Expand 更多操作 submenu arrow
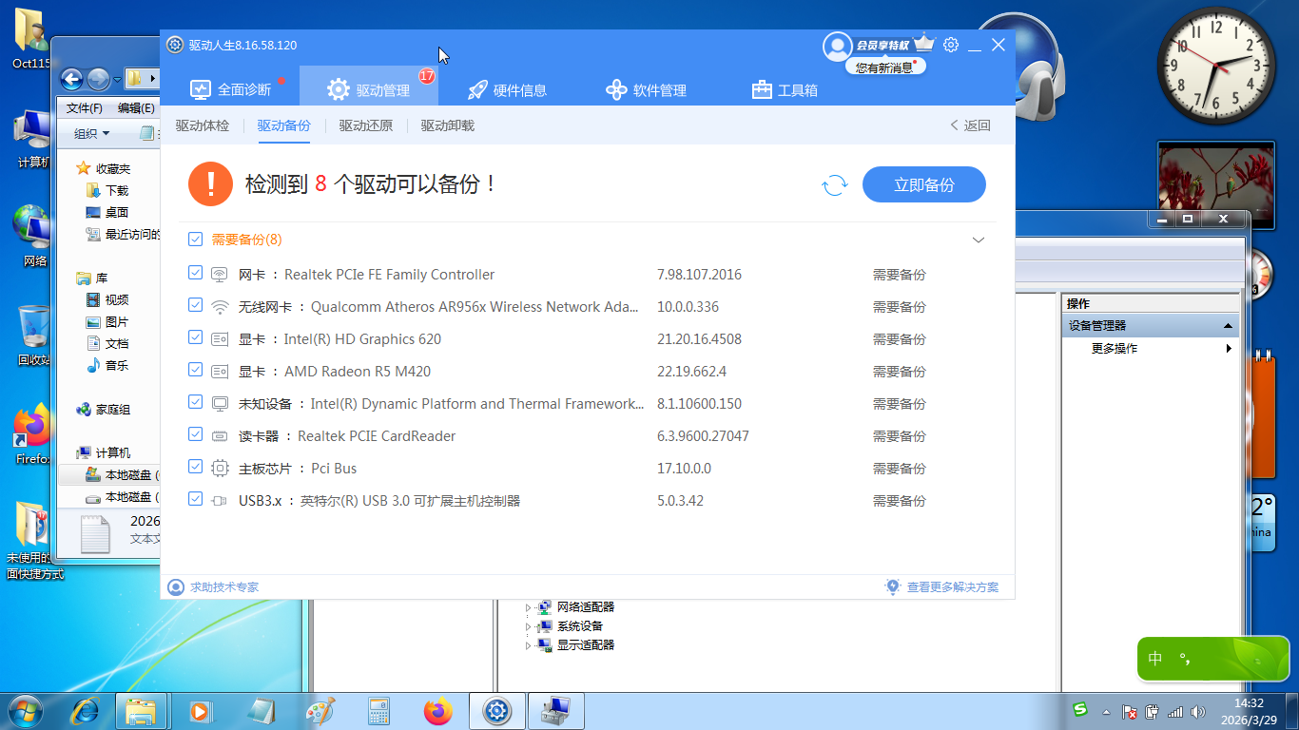This screenshot has width=1299, height=730. coord(1229,349)
